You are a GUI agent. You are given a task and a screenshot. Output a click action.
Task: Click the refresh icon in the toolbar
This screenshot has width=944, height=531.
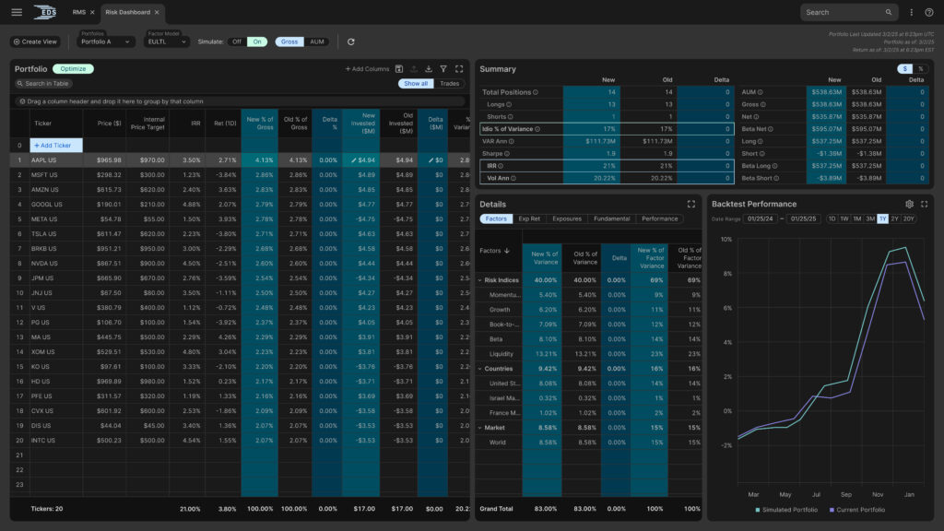pyautogui.click(x=351, y=41)
